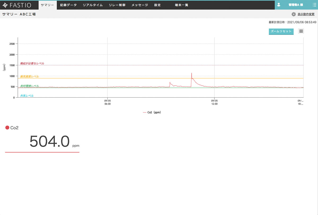318x215 pixels.
Task: Click the 09/05 12:00 axis label
Action: coord(214,102)
